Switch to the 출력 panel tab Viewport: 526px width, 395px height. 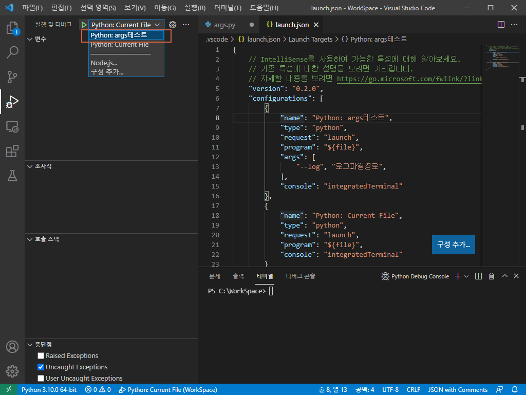click(x=238, y=276)
